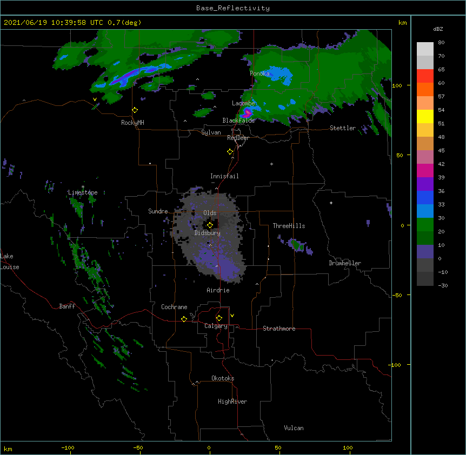Image resolution: width=466 pixels, height=455 pixels.
Task: Click the 80 value in the dBZ legend
Action: tap(441, 43)
